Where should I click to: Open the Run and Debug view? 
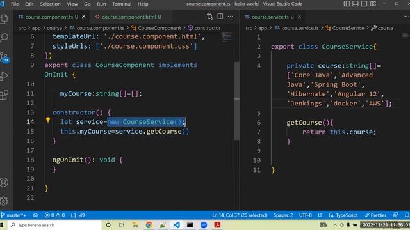click(x=4, y=76)
